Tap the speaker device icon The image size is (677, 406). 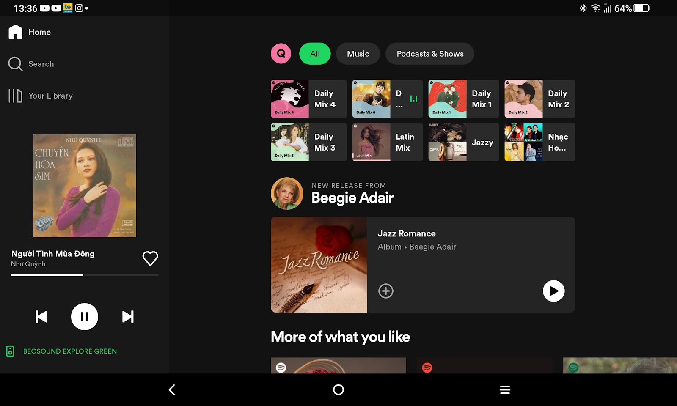[x=10, y=351]
